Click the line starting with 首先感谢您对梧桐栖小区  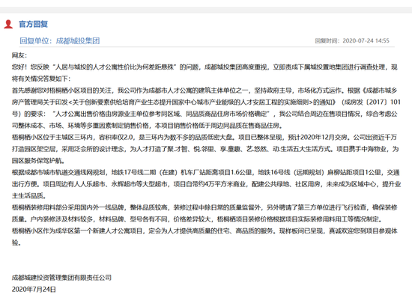205,91
